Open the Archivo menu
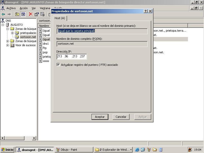The width and height of the screenshot is (204, 153). pyautogui.click(x=11, y=8)
